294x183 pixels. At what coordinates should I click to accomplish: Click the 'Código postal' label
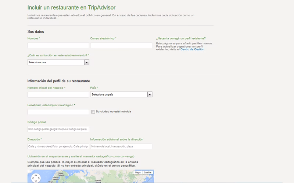(36, 122)
